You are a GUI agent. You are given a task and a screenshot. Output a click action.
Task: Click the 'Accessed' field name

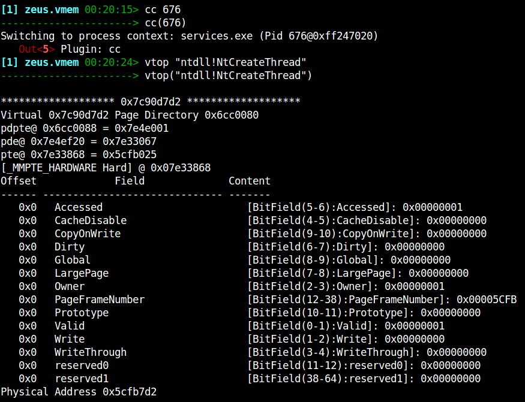tap(79, 207)
